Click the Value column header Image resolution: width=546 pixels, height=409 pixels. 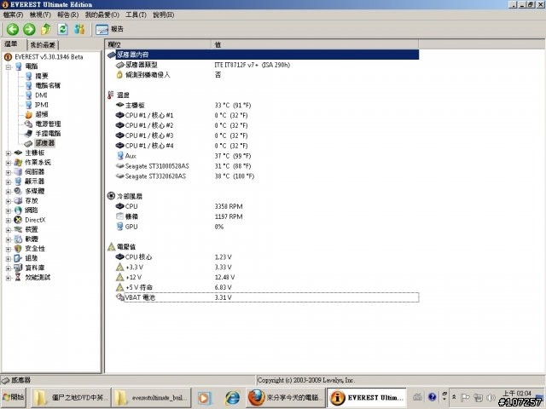[315, 44]
